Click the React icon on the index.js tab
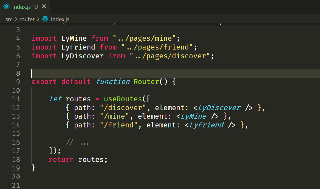The width and height of the screenshot is (320, 189). pos(6,7)
